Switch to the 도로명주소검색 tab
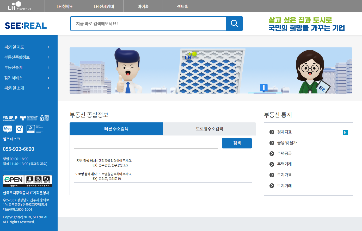This screenshot has width=362, height=231. tap(209, 129)
